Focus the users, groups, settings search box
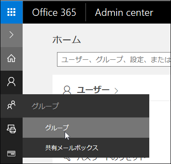 coord(114,59)
